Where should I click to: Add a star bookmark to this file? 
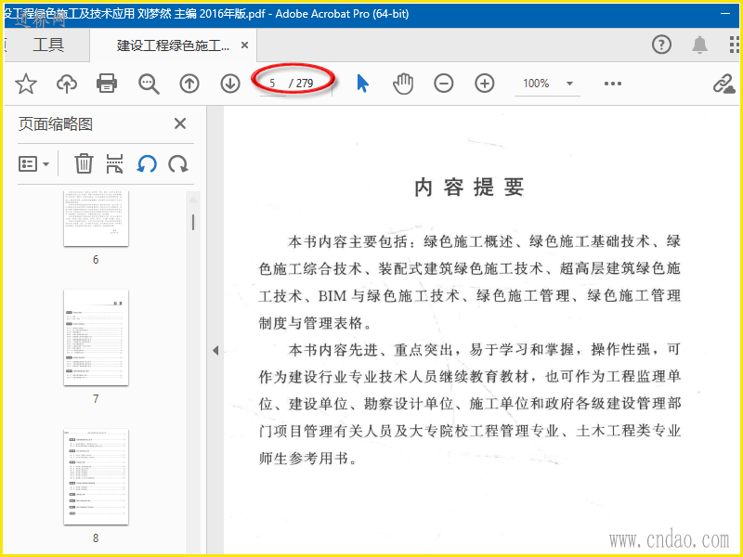26,84
